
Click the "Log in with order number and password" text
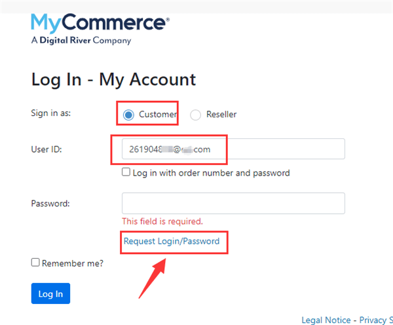[x=211, y=174]
